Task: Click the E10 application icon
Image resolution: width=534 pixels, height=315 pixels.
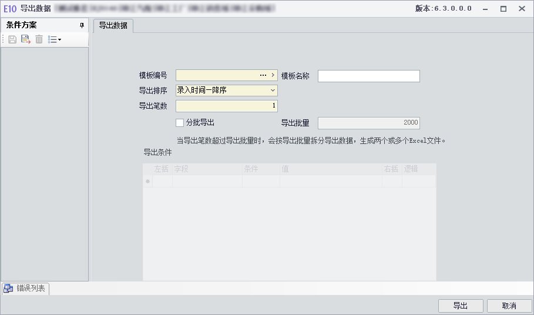Action: tap(10, 8)
